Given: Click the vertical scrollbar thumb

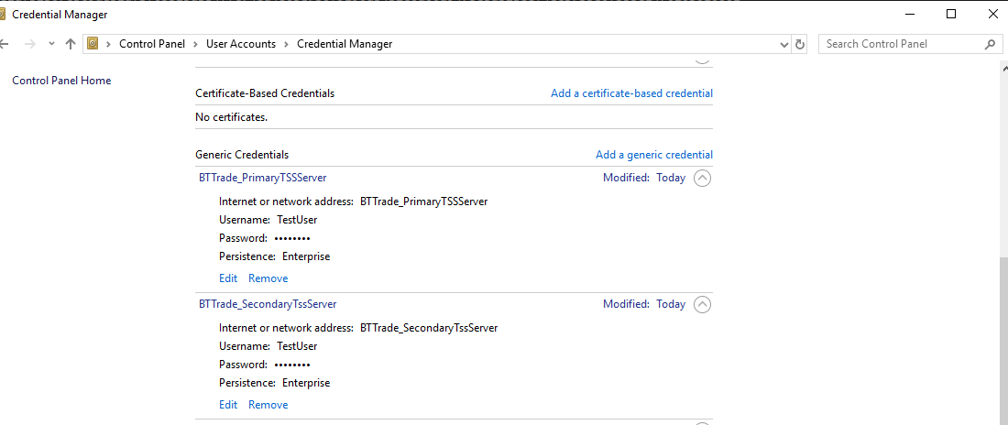Looking at the screenshot, I should coord(1003,341).
